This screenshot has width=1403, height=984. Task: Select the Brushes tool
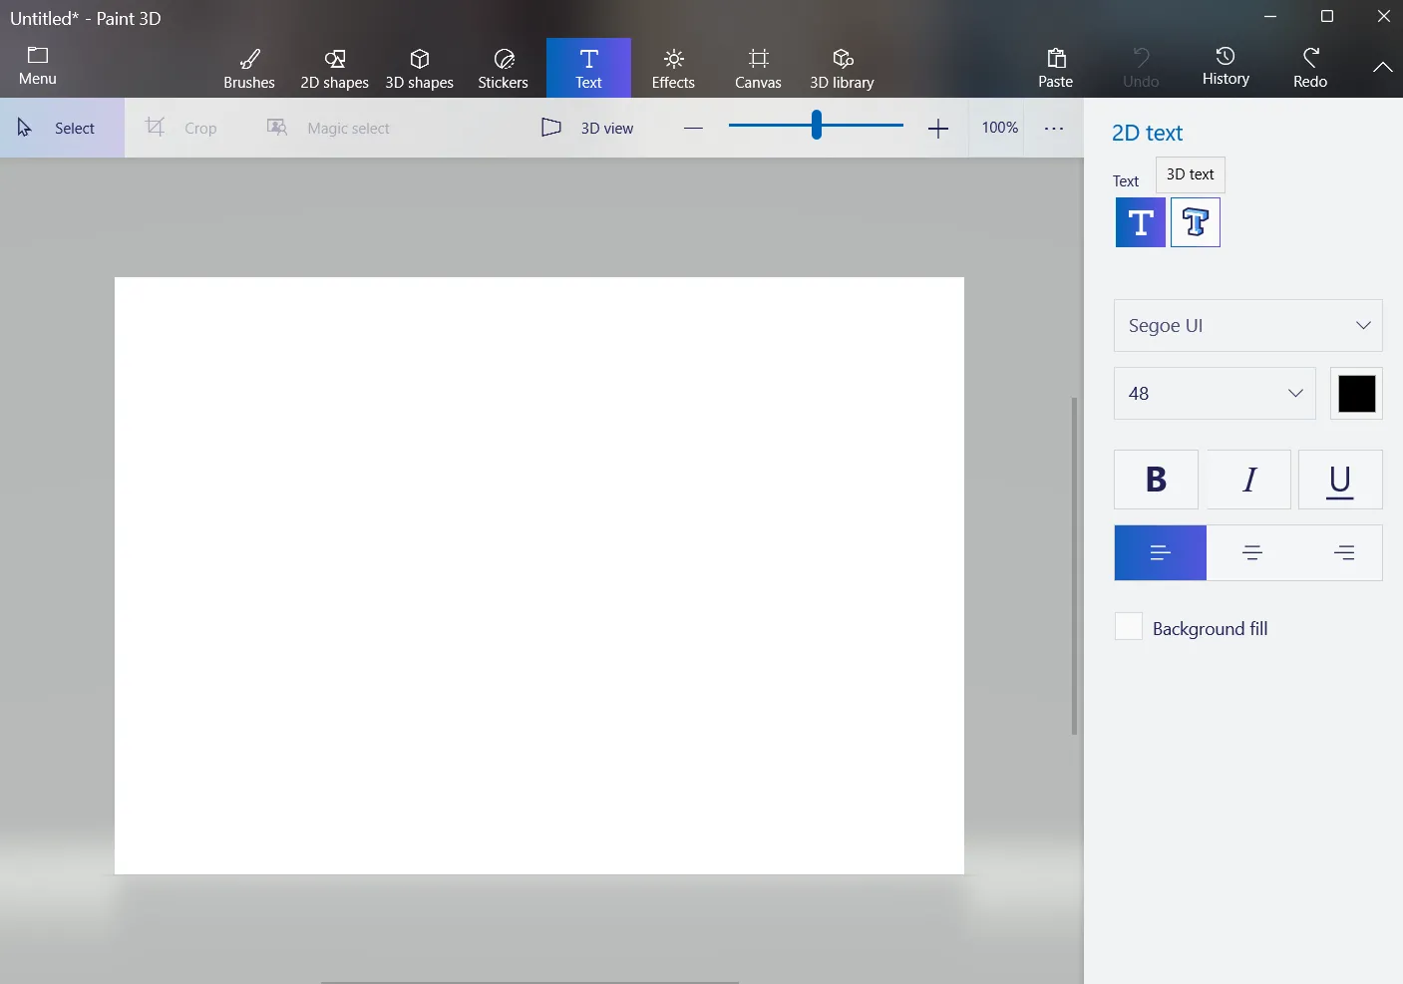[248, 67]
